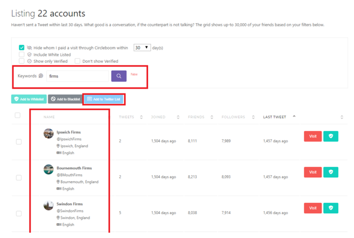Sort by the Friends column arrows
Screen dimensions: 354x238
click(212, 117)
